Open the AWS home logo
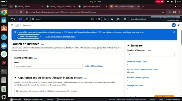Image resolution: width=182 pixels, height=101 pixels. tap(13, 19)
